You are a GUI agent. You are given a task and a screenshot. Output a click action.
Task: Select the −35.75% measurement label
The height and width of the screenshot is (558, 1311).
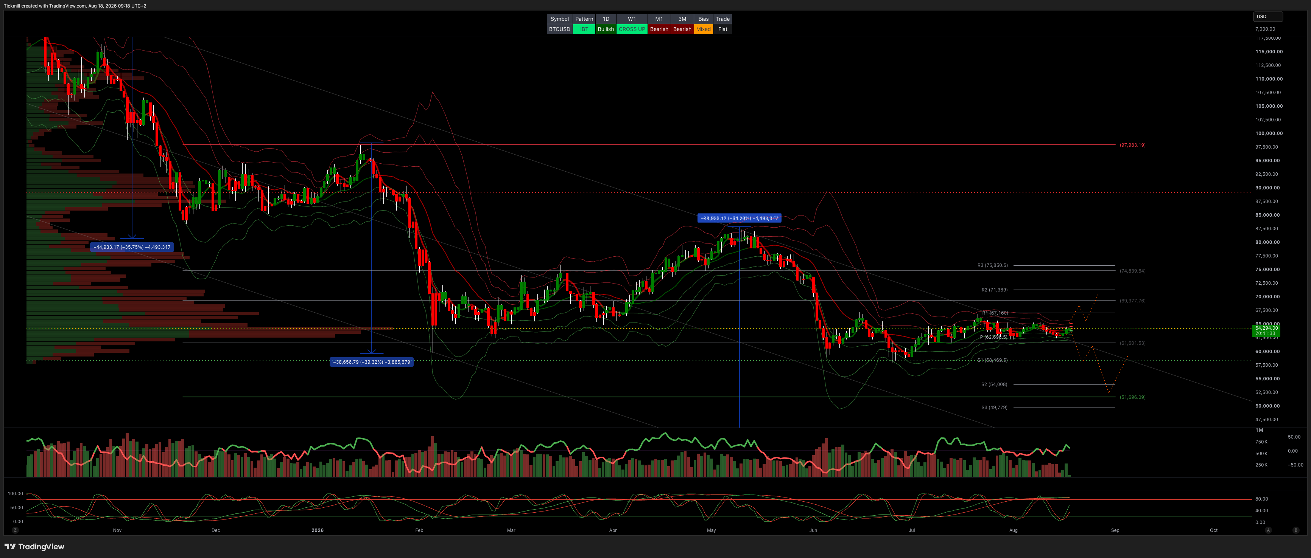132,247
